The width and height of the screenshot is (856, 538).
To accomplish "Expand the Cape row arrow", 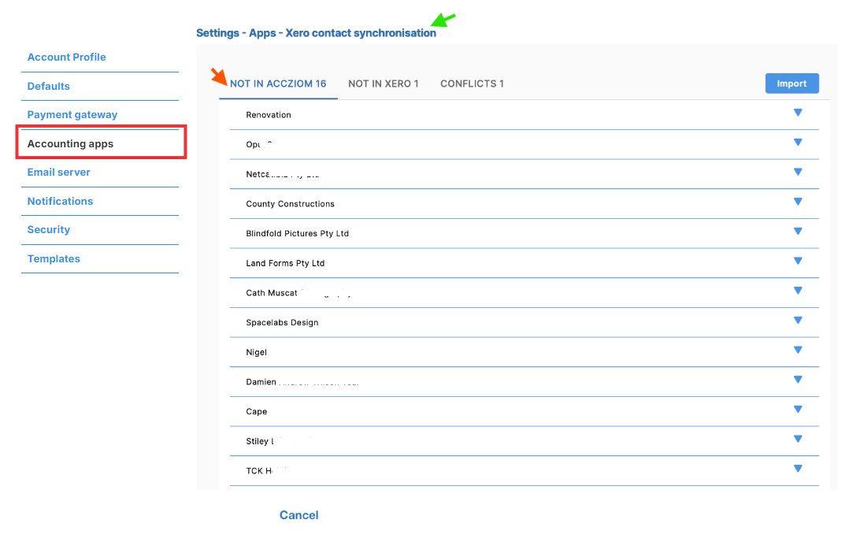I will pos(798,409).
